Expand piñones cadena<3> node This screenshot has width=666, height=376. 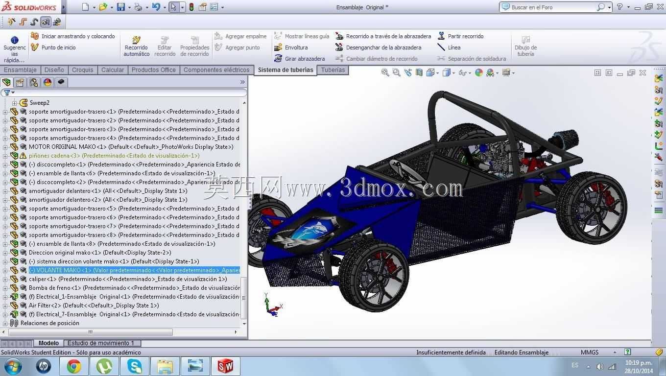click(x=5, y=156)
